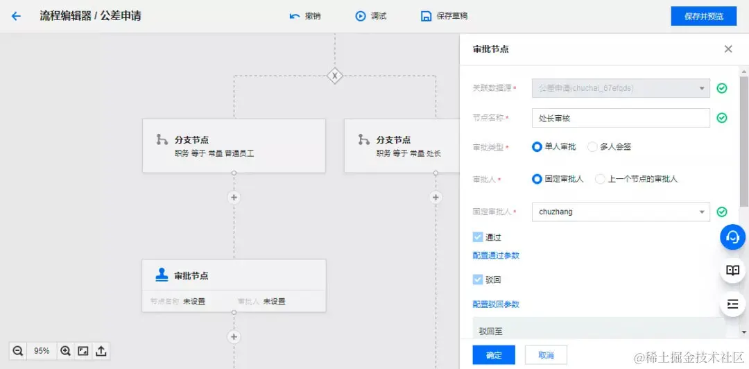Fit canvas to screen icon
This screenshot has height=369, width=749.
pyautogui.click(x=83, y=351)
